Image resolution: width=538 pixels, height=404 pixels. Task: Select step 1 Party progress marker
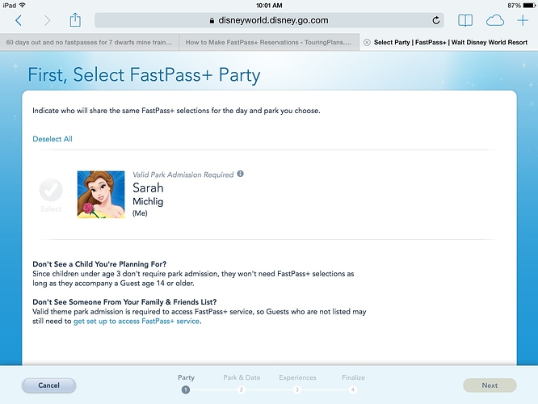(x=186, y=389)
